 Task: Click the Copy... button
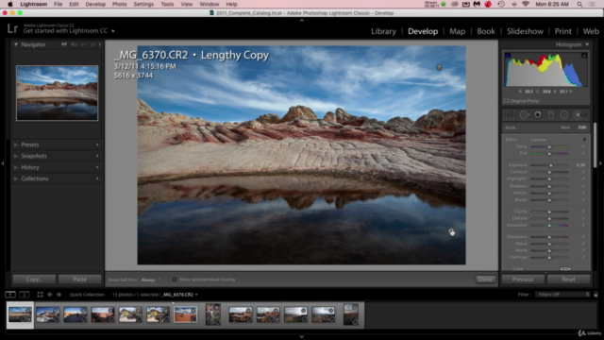tap(34, 280)
